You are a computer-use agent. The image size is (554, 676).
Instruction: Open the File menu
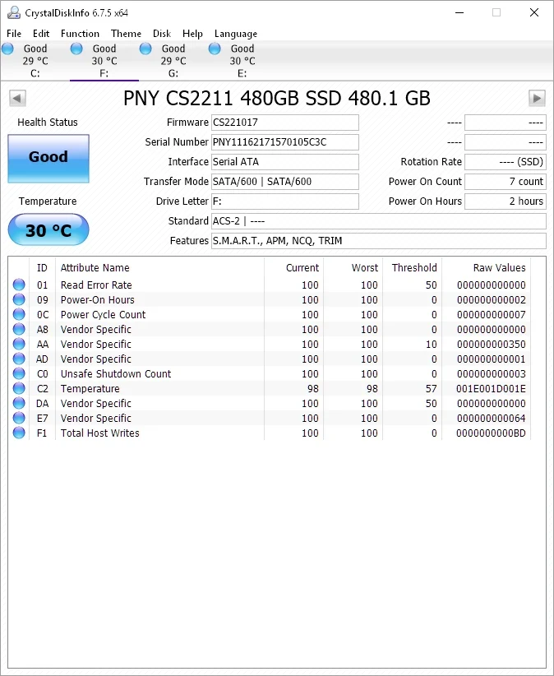point(14,34)
